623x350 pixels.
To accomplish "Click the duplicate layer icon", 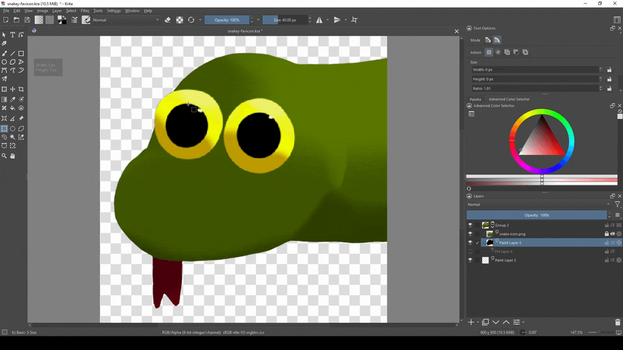I will (x=485, y=322).
